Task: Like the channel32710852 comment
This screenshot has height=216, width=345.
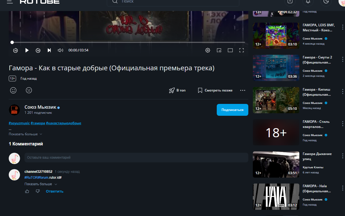Action: coord(27,191)
